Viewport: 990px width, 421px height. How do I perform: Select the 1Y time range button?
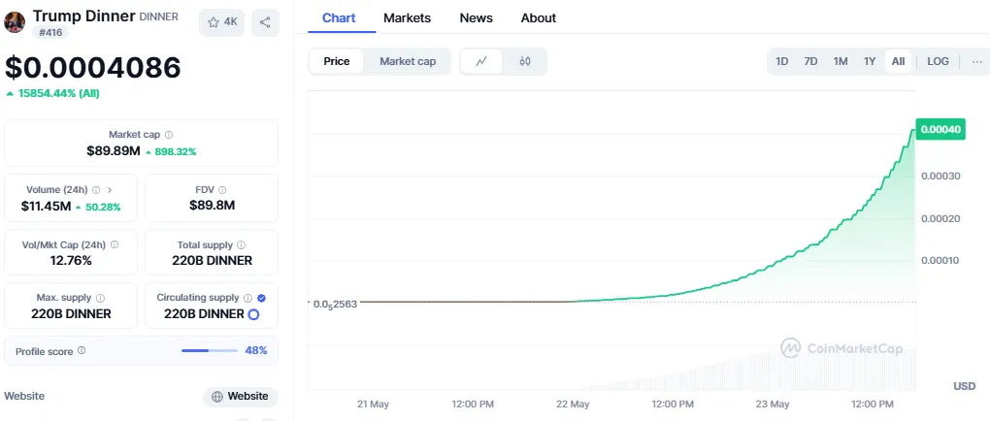pos(870,62)
